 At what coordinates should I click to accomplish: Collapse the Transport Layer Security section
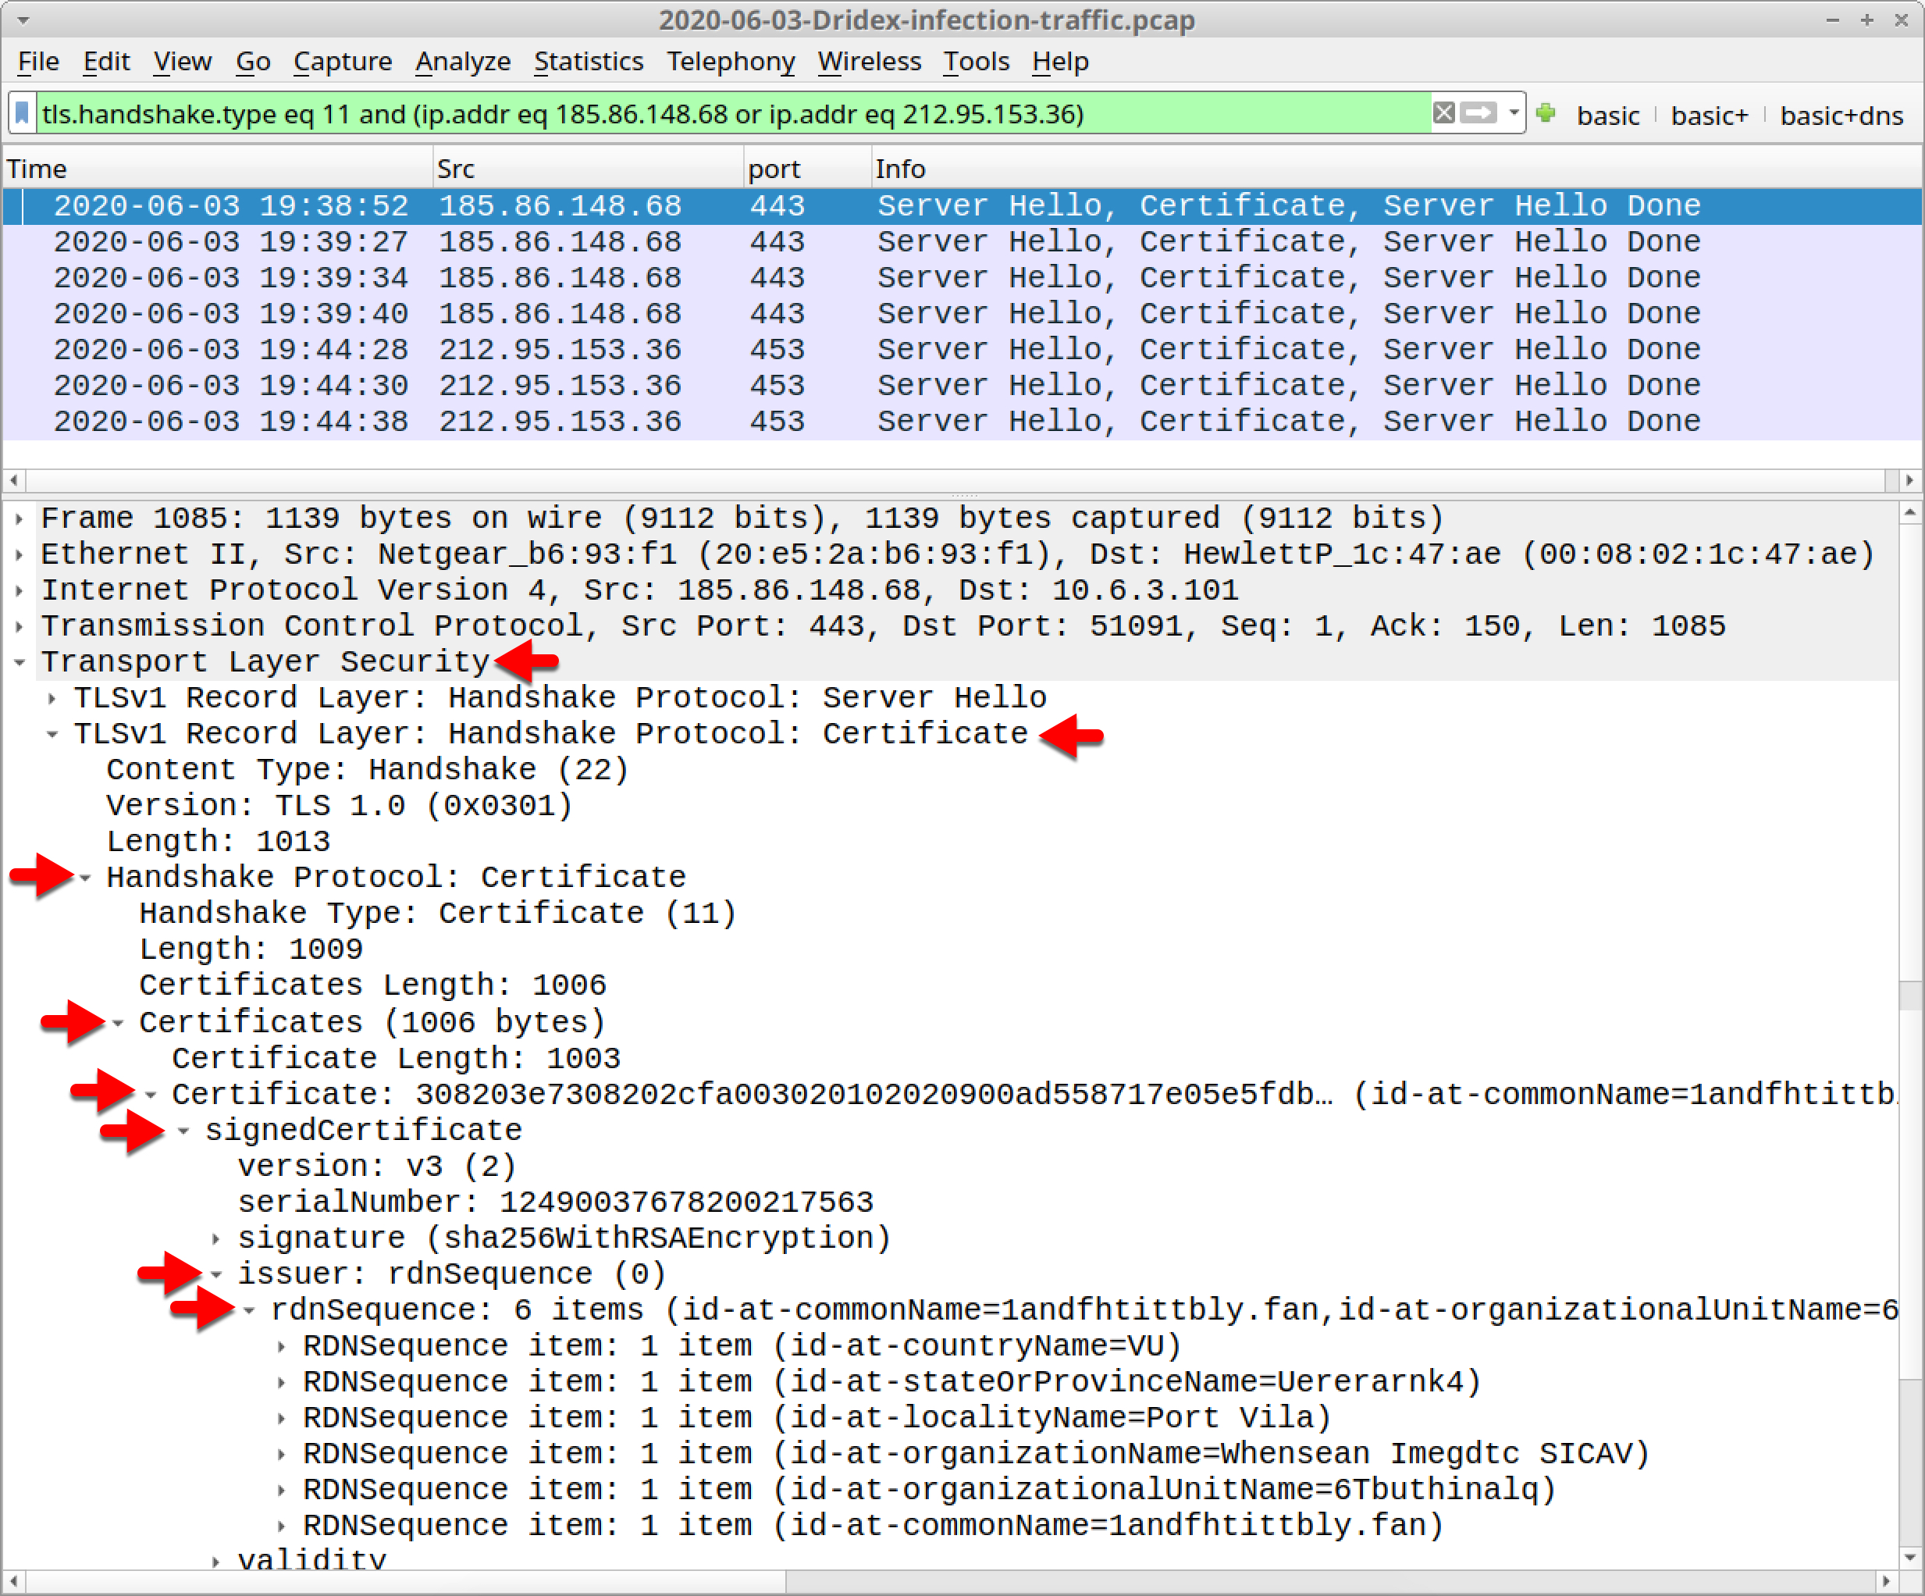tap(20, 661)
